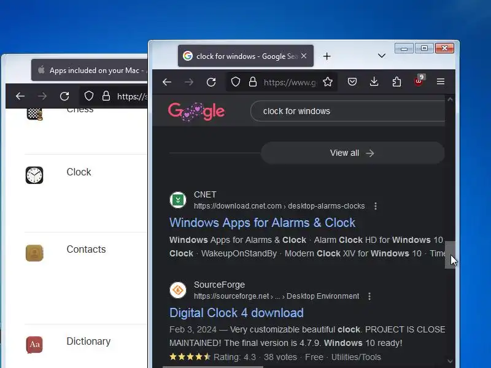Open a new tab with plus button
Viewport: 491px width, 368px height.
[x=327, y=56]
